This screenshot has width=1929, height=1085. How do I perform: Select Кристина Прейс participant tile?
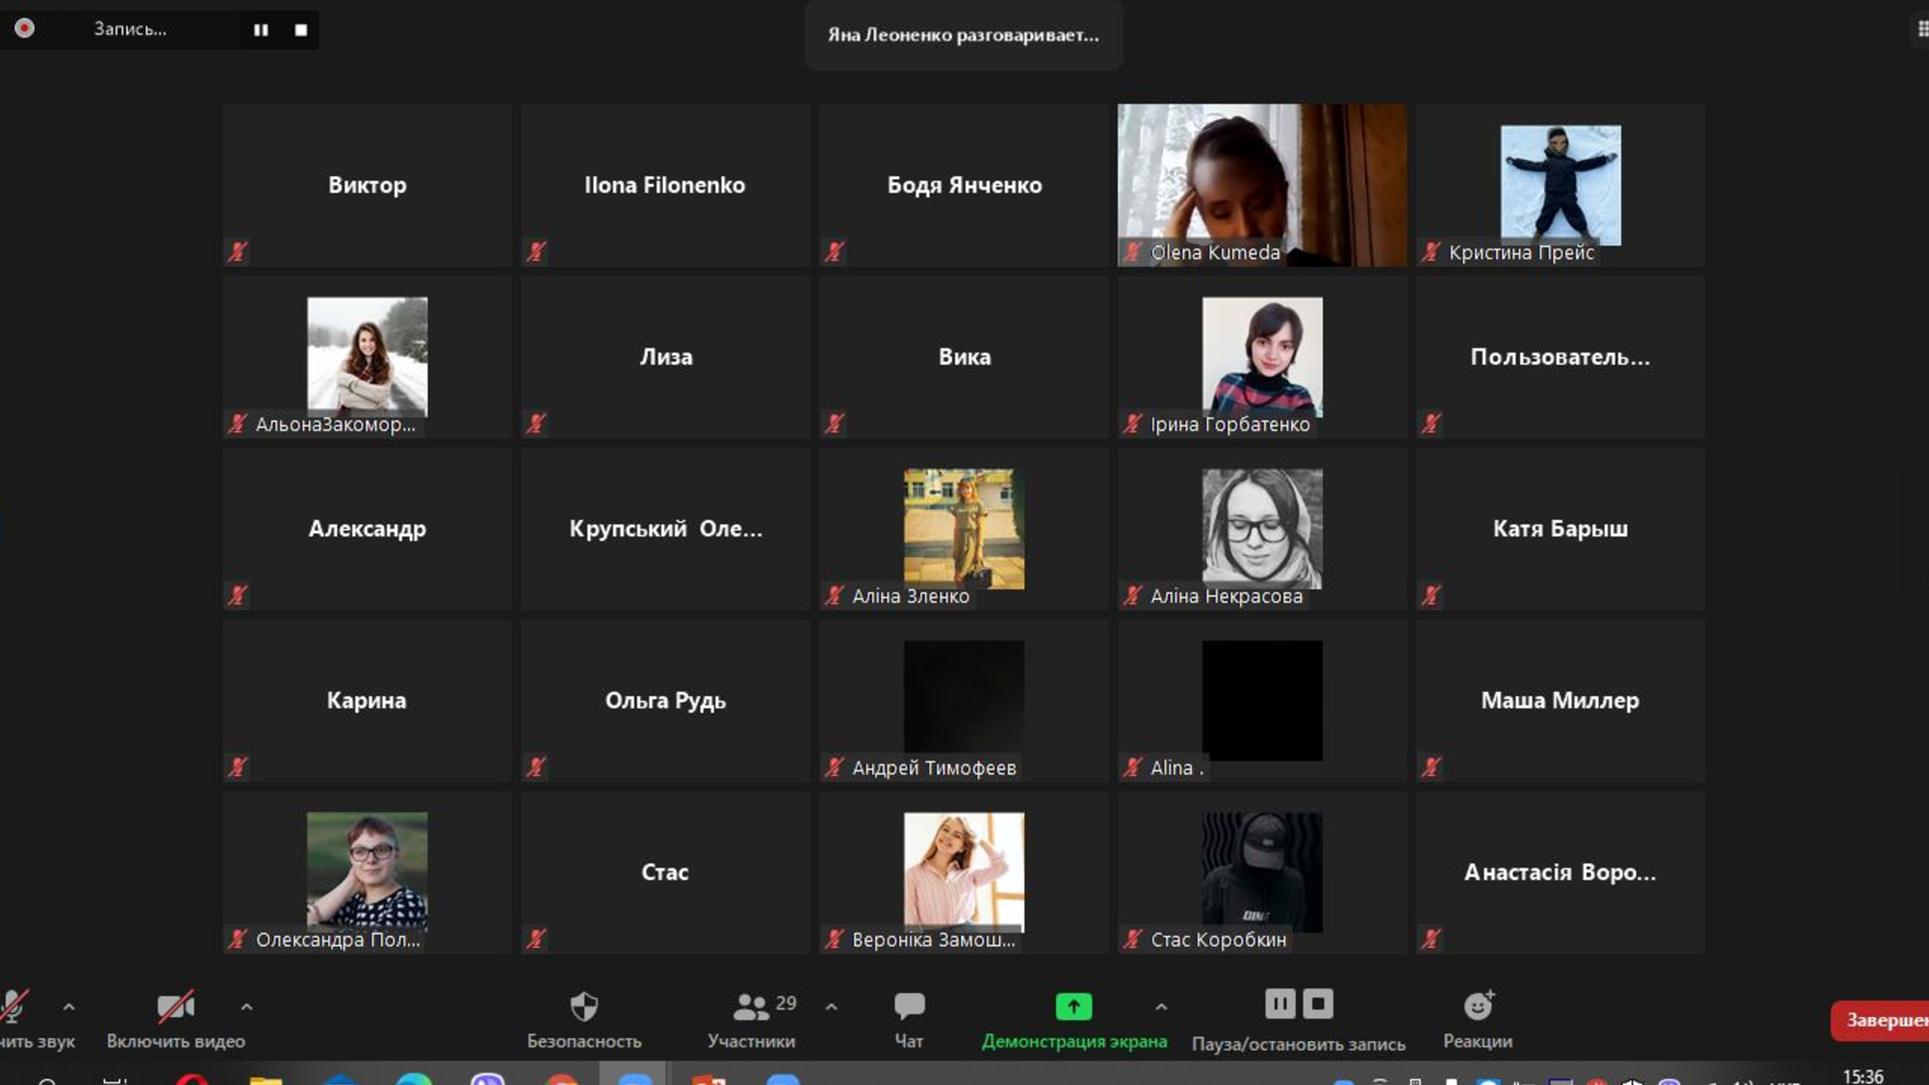tap(1560, 185)
